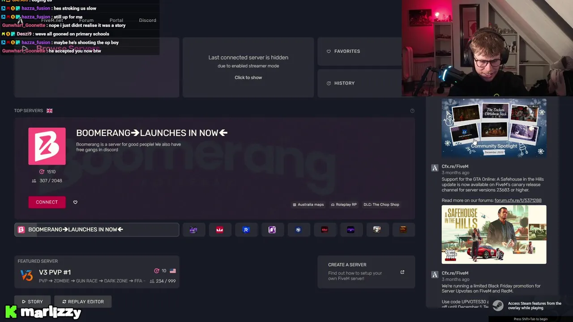Click the Steam overlay notification icon
573x322 pixels.
[x=498, y=306]
